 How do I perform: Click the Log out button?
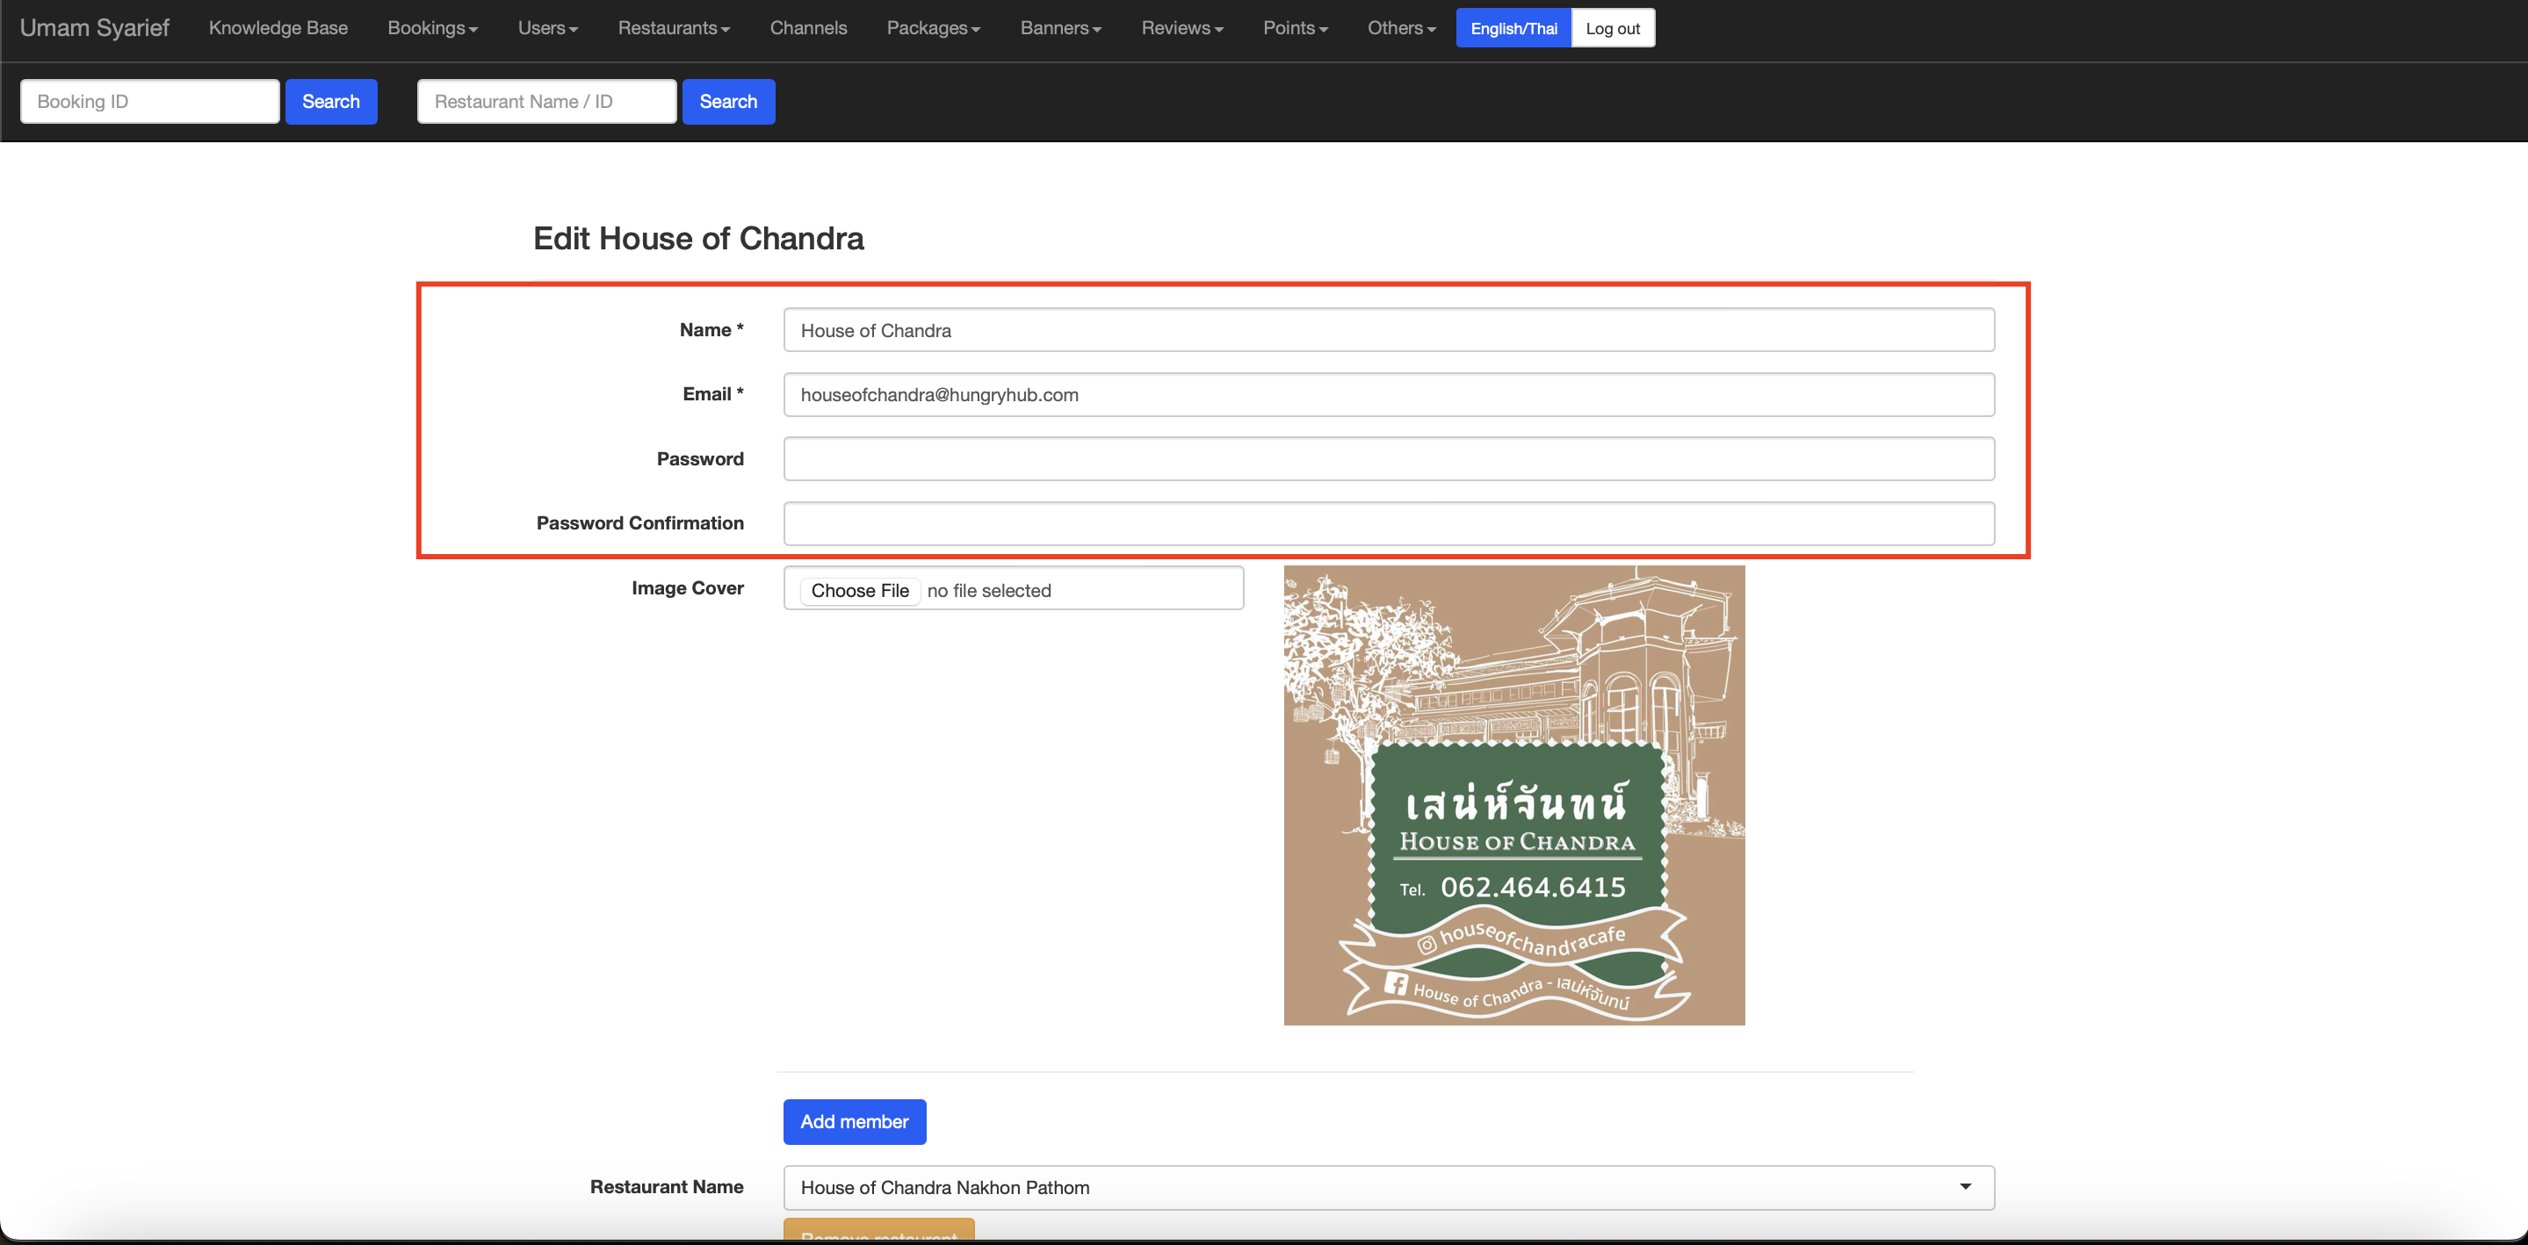pyautogui.click(x=1612, y=28)
